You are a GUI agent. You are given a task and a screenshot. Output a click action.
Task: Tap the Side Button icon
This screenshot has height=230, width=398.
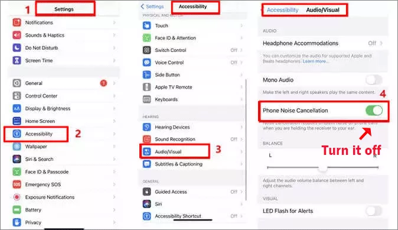(x=146, y=74)
